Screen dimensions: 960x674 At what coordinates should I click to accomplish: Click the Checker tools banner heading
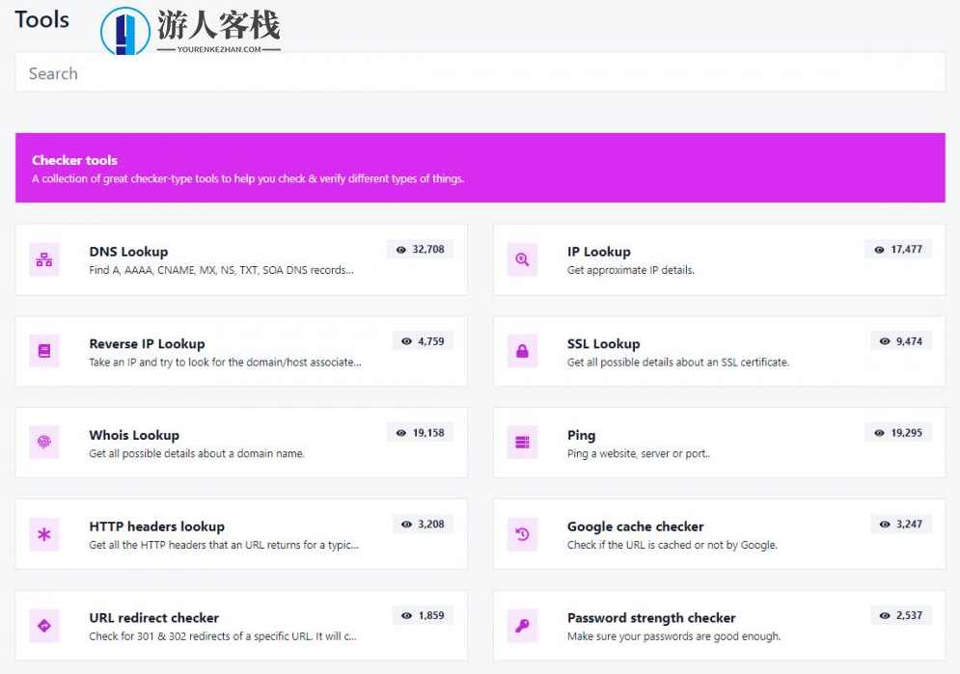74,160
